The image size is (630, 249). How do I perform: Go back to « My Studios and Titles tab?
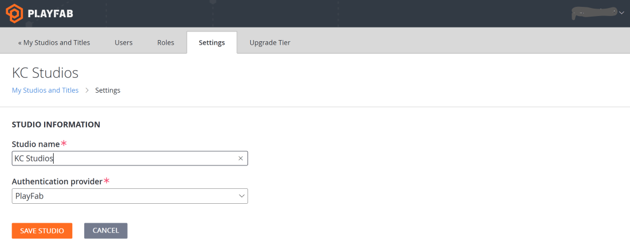click(54, 42)
